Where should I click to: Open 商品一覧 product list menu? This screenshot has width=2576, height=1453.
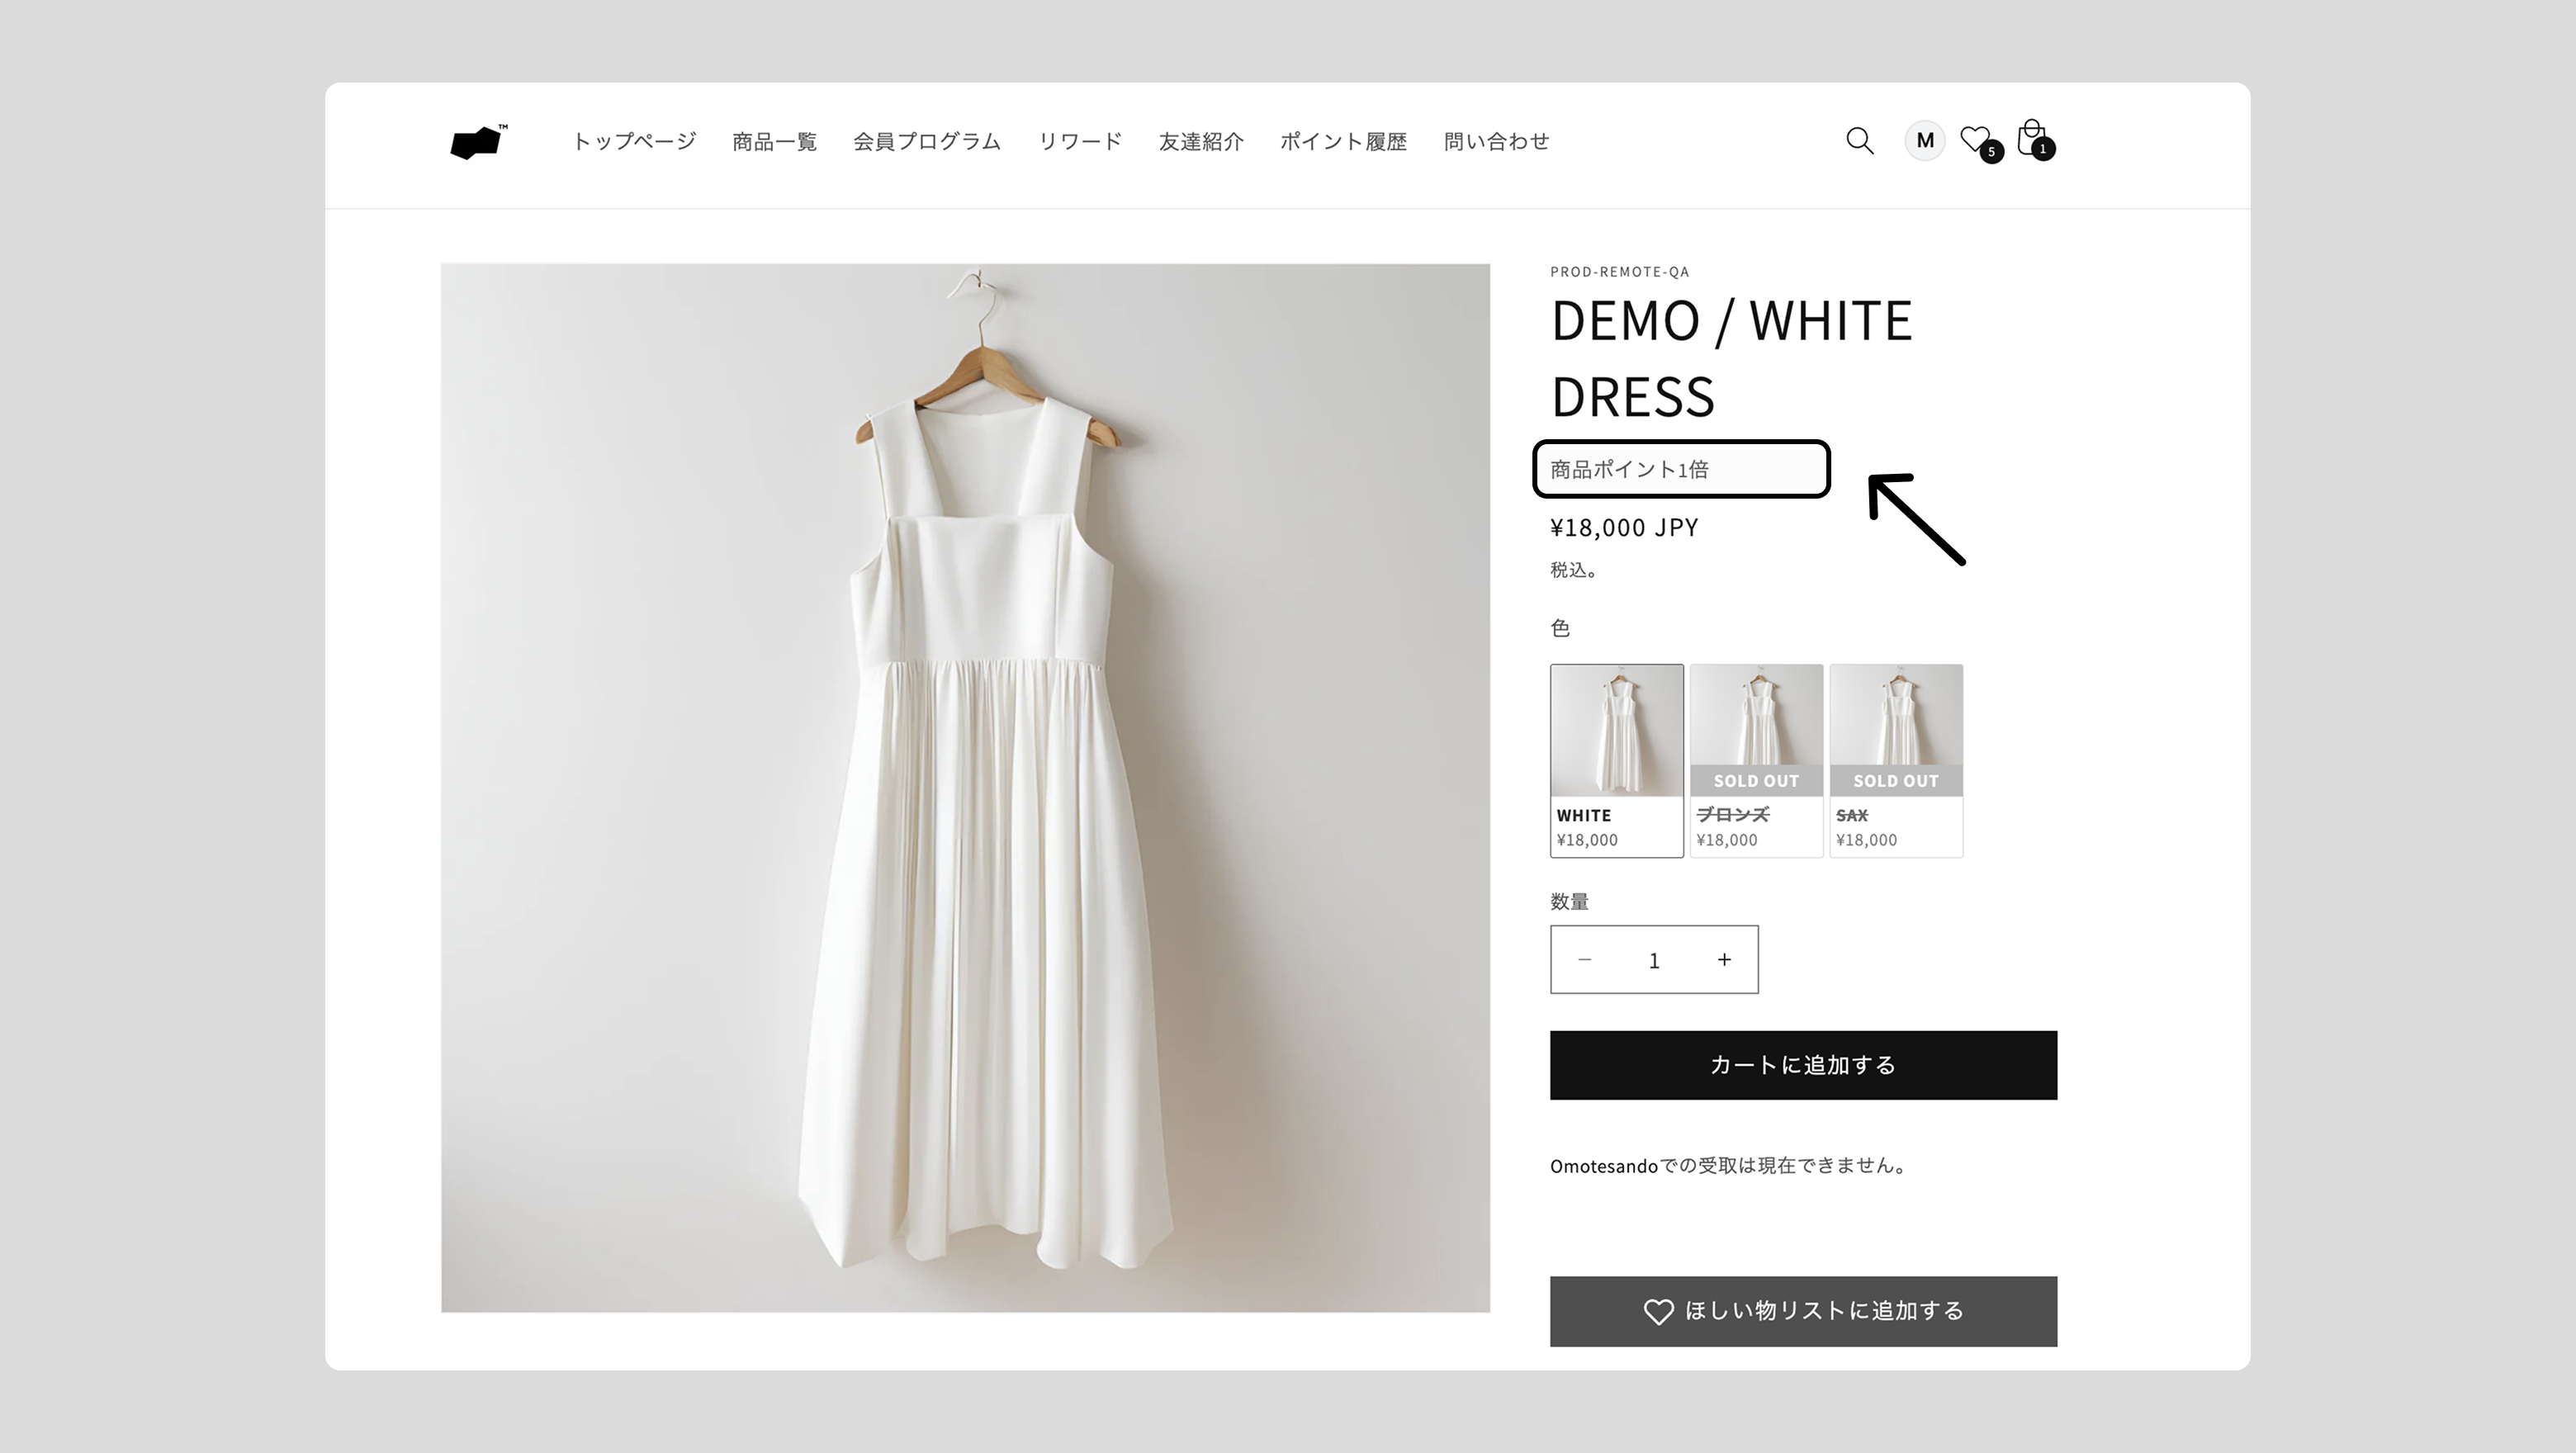click(774, 142)
